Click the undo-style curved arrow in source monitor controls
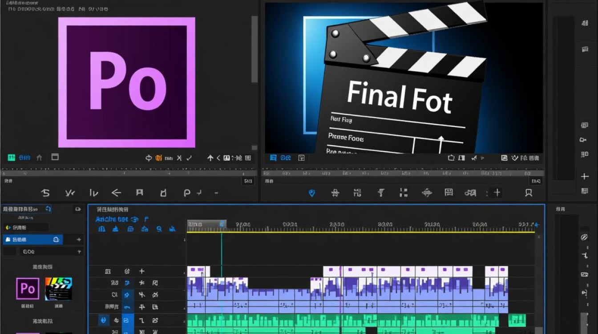Image resolution: width=598 pixels, height=334 pixels. click(x=45, y=193)
